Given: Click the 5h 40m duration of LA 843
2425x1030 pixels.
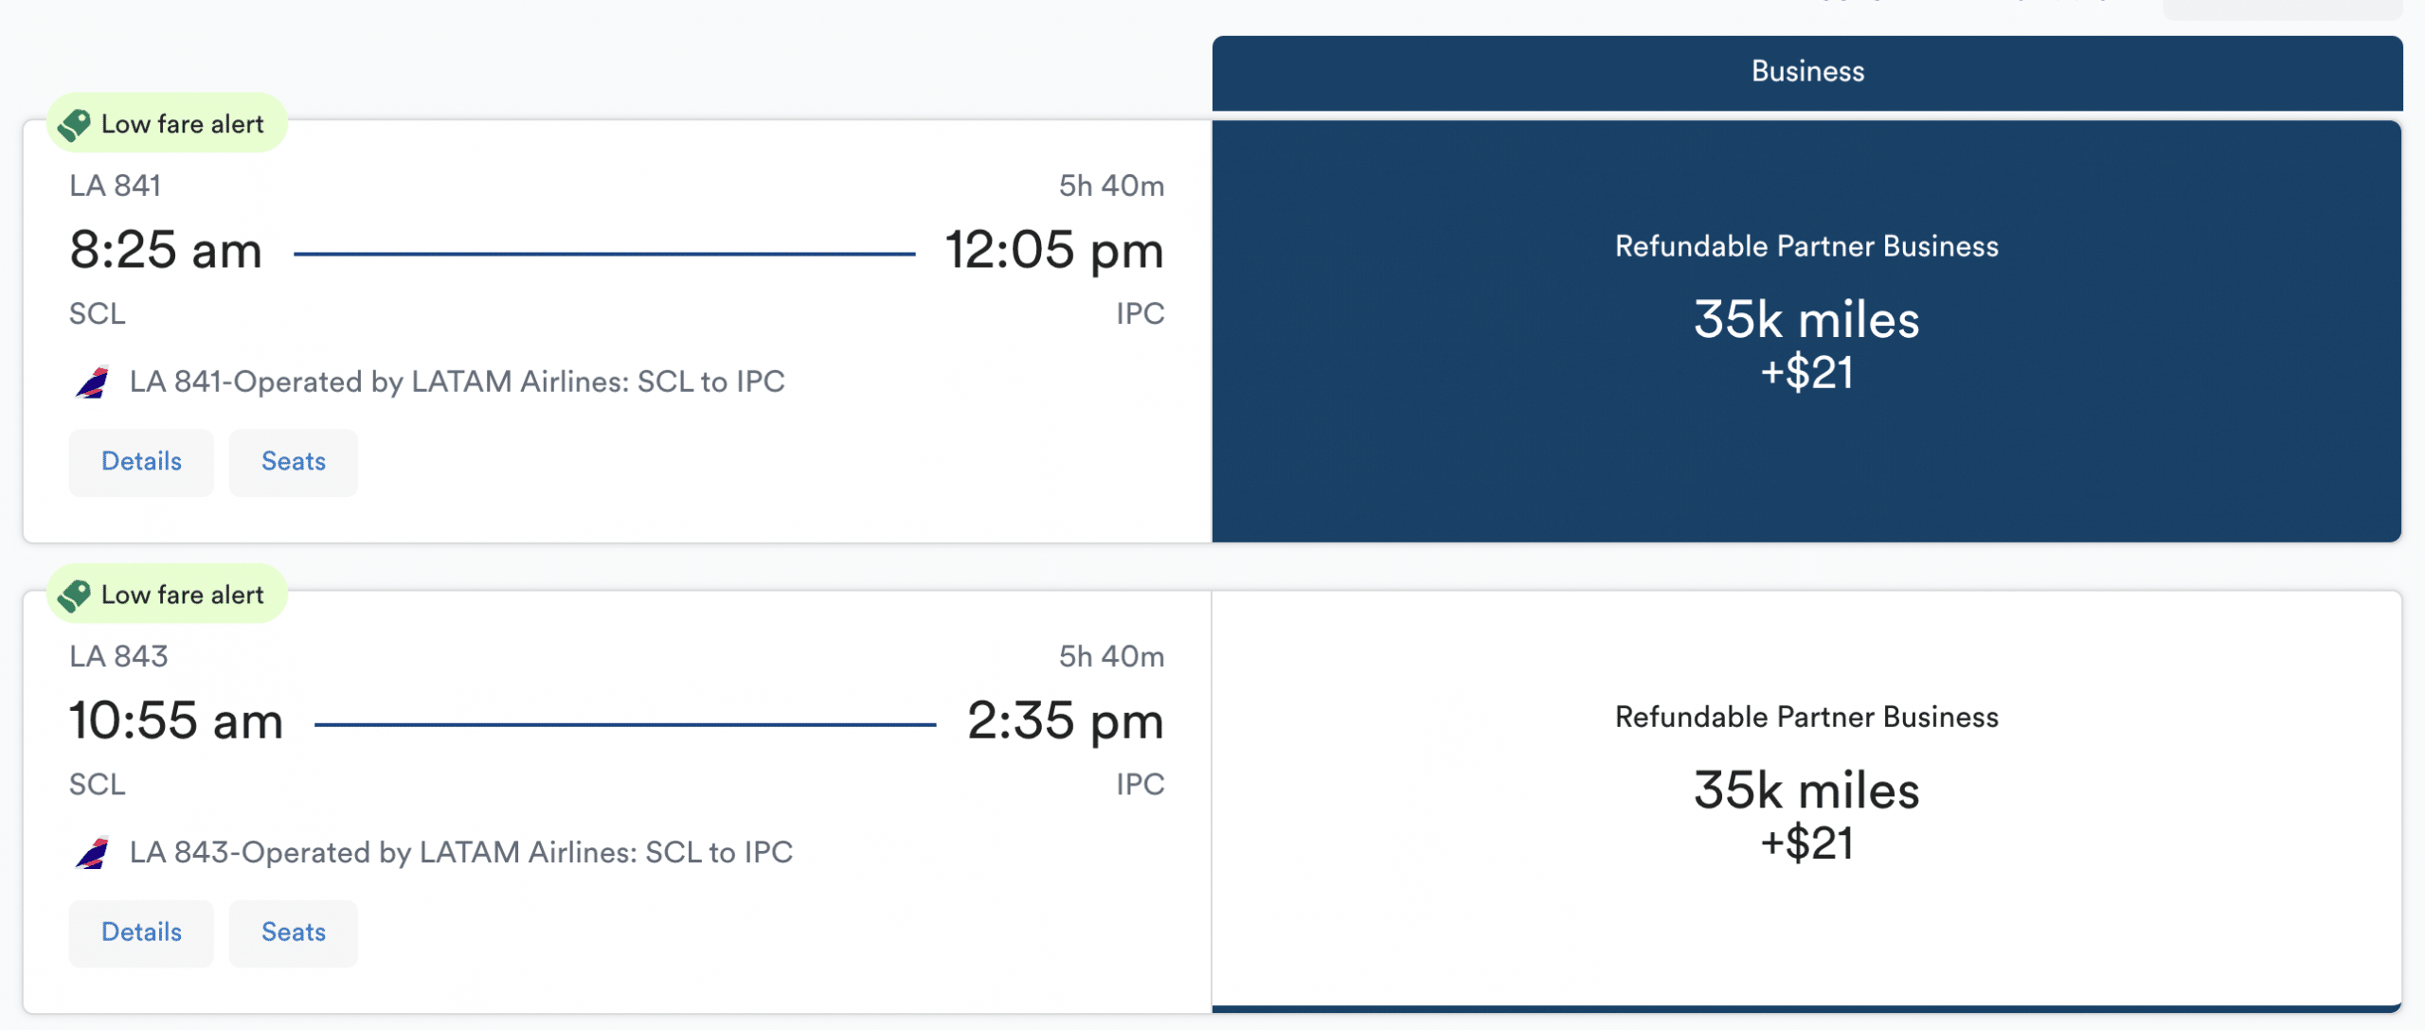Looking at the screenshot, I should [1111, 656].
